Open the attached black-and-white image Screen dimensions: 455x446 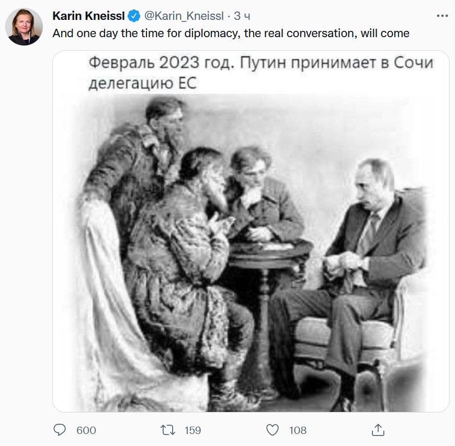point(251,262)
